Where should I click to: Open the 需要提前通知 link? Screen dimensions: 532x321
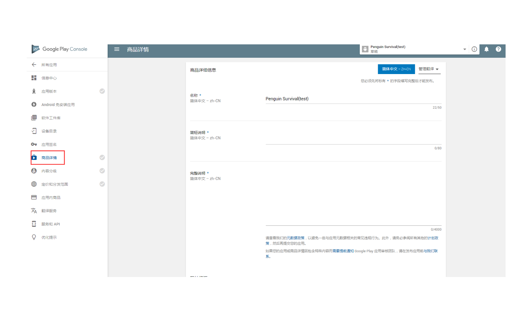(x=343, y=251)
